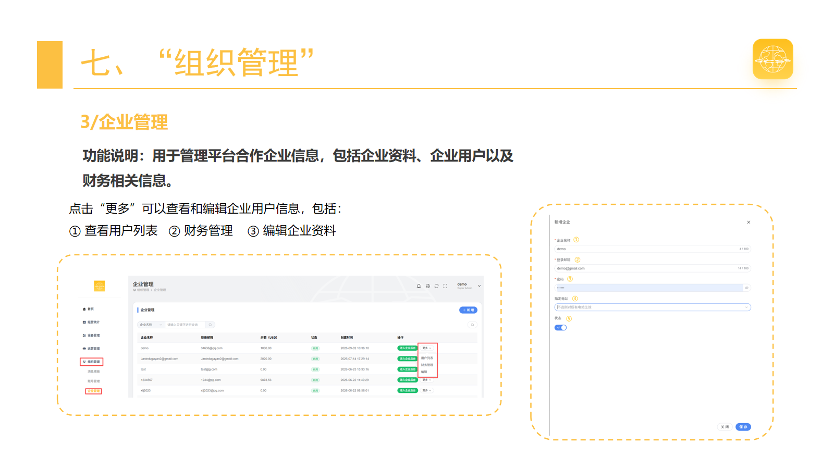This screenshot has width=834, height=469.
Task: Click the search magnifier icon
Action: click(x=211, y=325)
